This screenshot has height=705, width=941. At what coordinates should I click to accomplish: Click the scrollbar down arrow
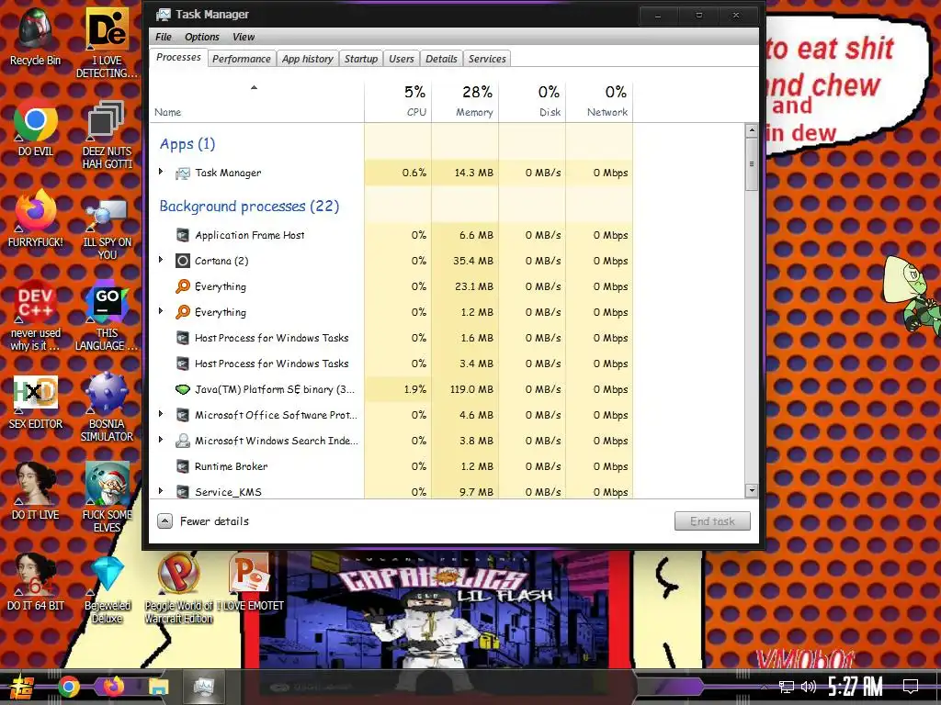coord(752,490)
